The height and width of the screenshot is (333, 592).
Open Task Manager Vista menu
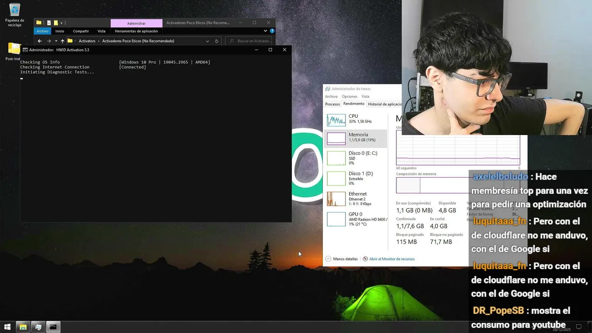coord(365,97)
